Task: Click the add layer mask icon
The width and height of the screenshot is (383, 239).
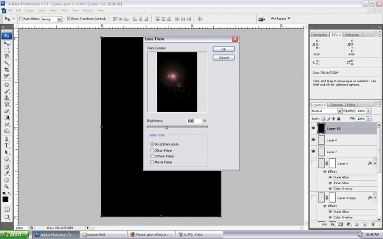Action: (340, 224)
